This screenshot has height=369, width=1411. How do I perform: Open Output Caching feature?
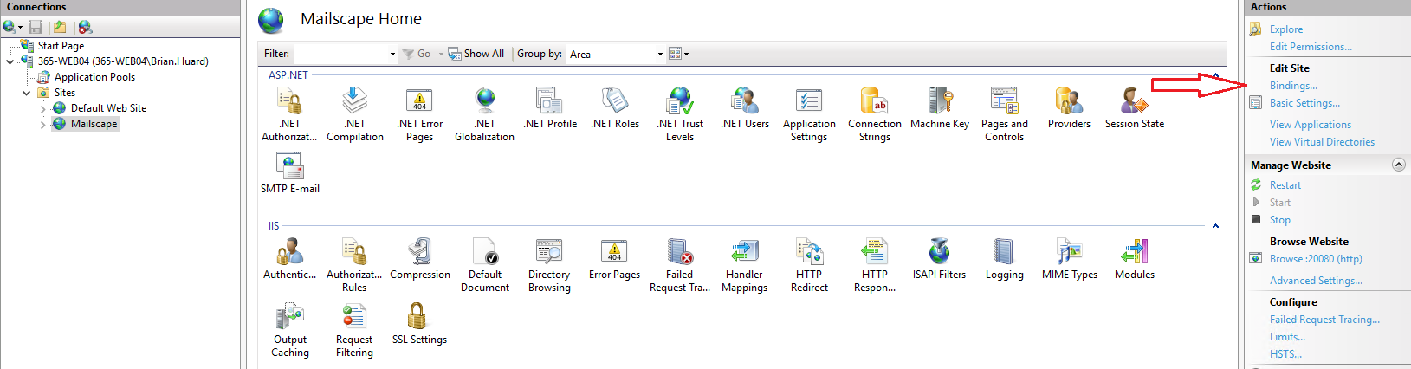click(x=290, y=329)
